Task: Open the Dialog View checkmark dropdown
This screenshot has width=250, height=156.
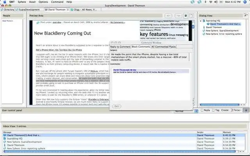Action: [246, 15]
